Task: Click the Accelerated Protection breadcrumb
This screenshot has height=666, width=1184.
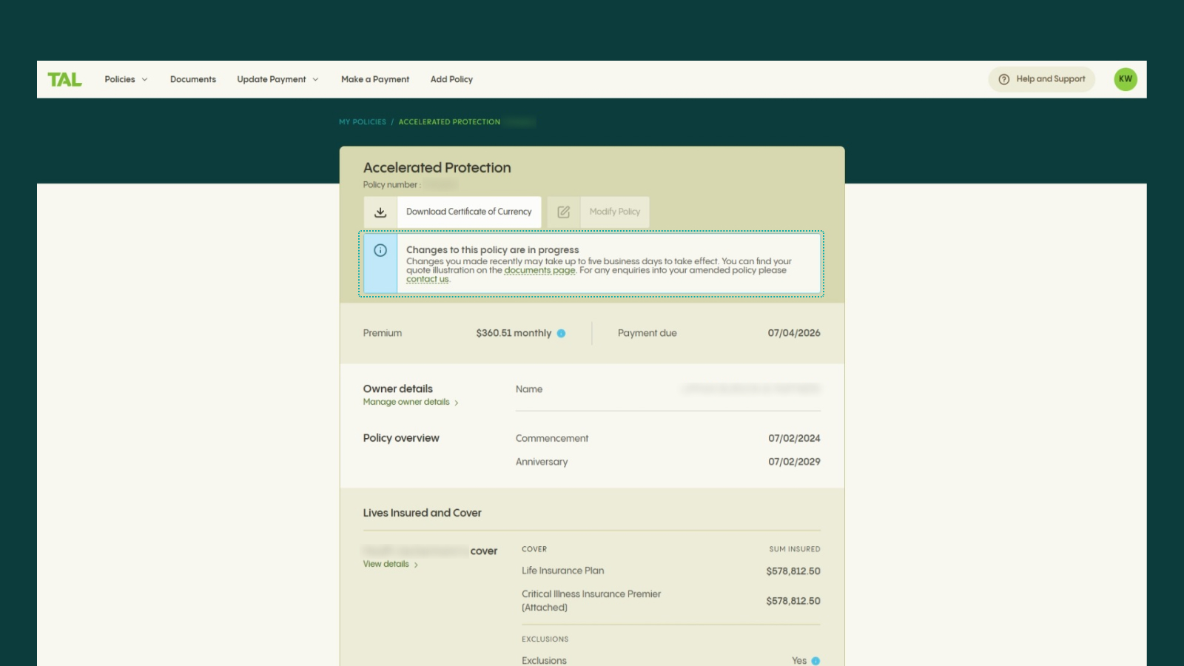Action: (449, 122)
